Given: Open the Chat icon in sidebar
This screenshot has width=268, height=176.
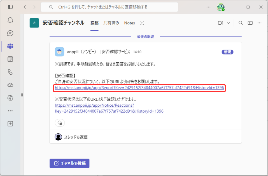Looking at the screenshot, I should [10, 33].
